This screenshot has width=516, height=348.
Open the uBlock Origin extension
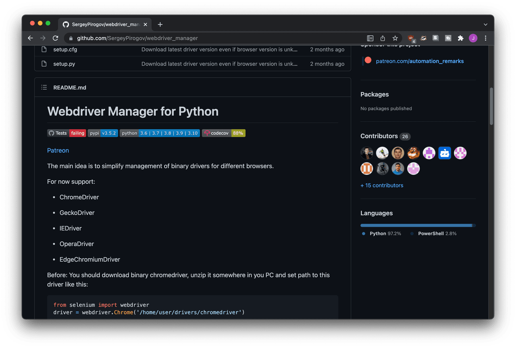coord(411,38)
